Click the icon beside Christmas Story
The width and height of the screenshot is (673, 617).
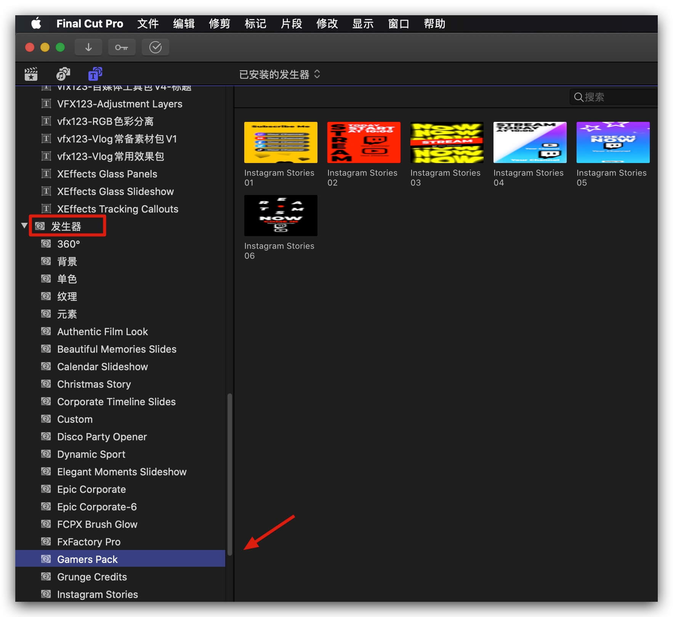pos(46,384)
